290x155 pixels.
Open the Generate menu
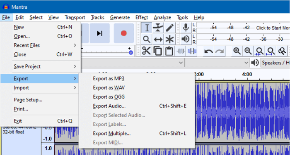click(x=120, y=17)
